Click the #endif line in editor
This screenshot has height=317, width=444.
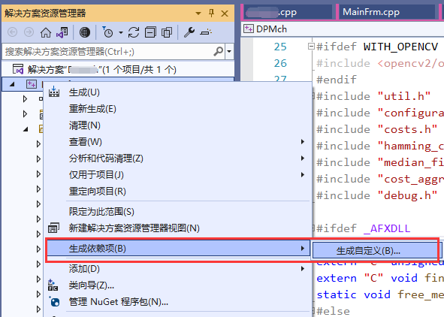(337, 80)
